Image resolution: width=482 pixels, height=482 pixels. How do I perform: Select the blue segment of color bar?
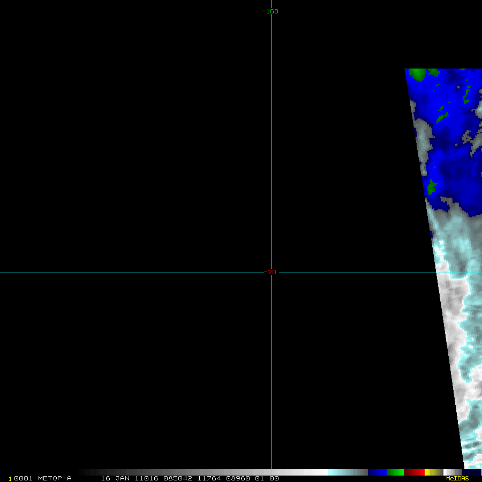pyautogui.click(x=377, y=472)
